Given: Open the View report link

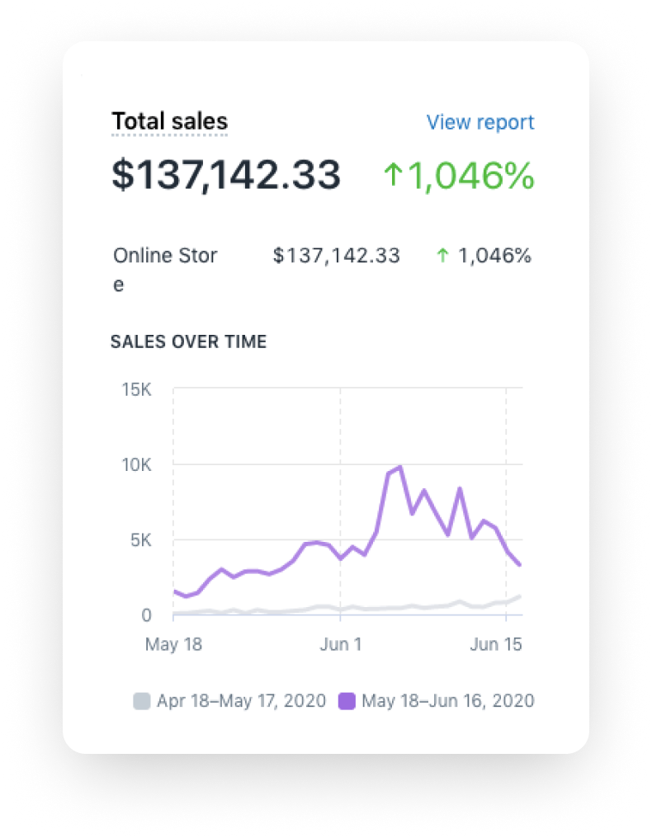Looking at the screenshot, I should click(480, 122).
